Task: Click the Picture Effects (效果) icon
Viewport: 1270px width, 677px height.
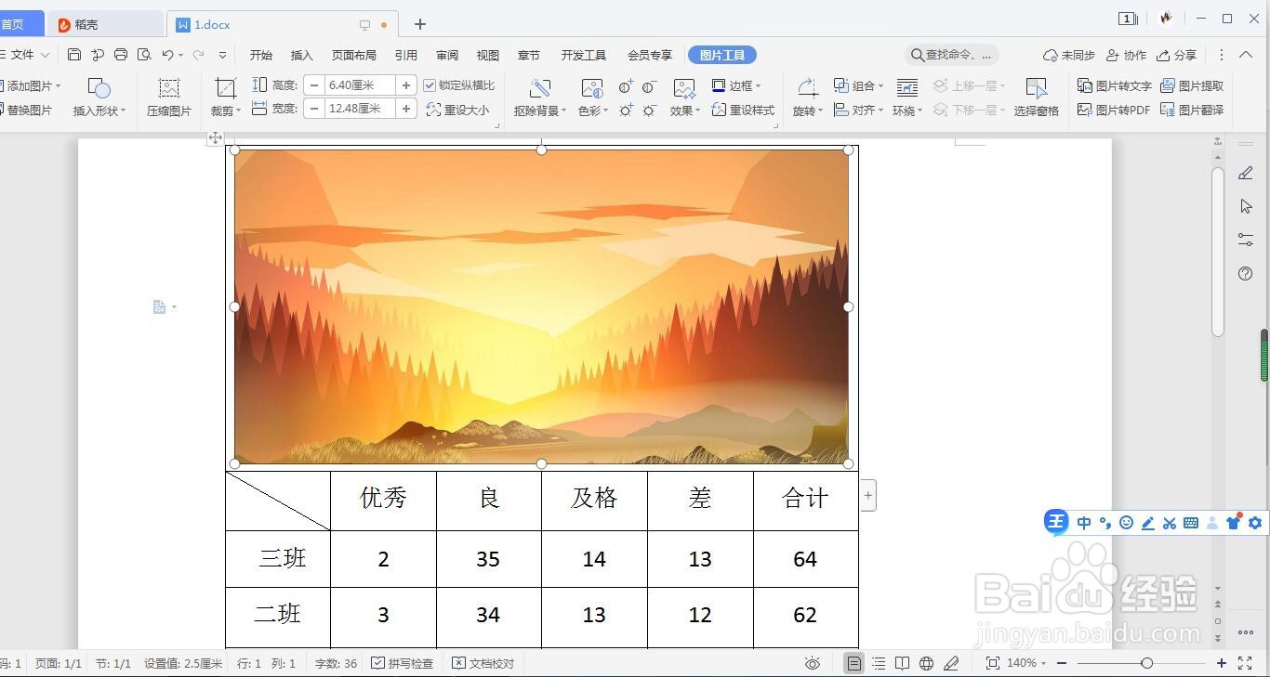Action: coord(684,88)
